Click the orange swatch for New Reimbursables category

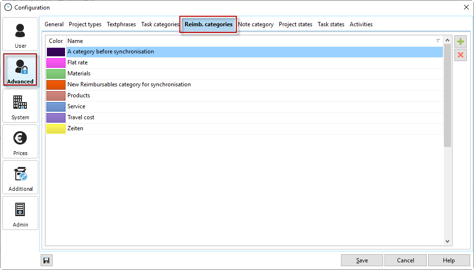[56, 84]
